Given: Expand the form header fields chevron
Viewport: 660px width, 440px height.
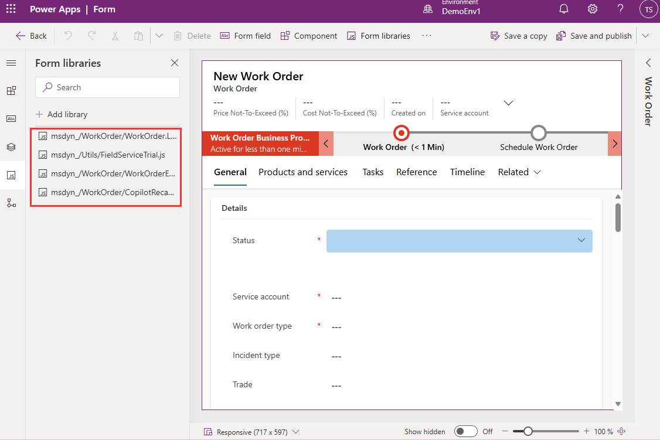Looking at the screenshot, I should (508, 103).
